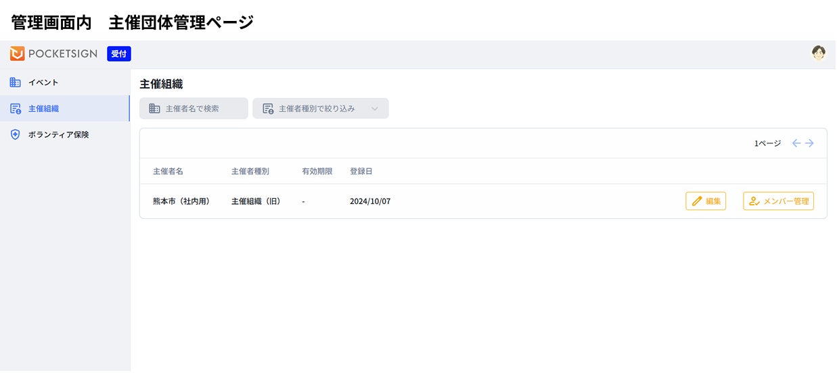Select the 熊本市（社内用） cell
837x375 pixels.
pyautogui.click(x=181, y=201)
